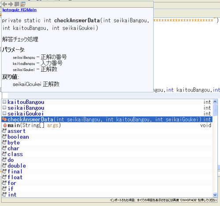Click the checkAnswerData signature in Javadoc popup
Viewport: 220px width, 206px height.
76,24
